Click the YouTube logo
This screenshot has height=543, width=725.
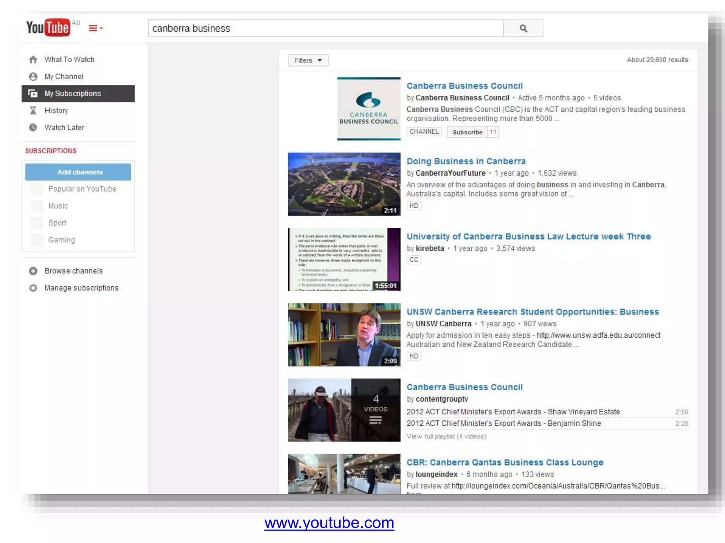pos(48,28)
